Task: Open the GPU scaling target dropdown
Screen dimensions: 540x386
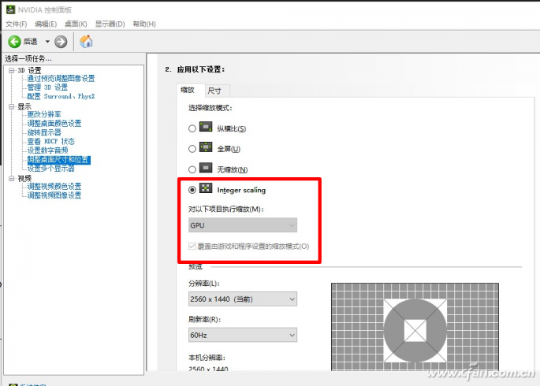Action: [x=243, y=225]
